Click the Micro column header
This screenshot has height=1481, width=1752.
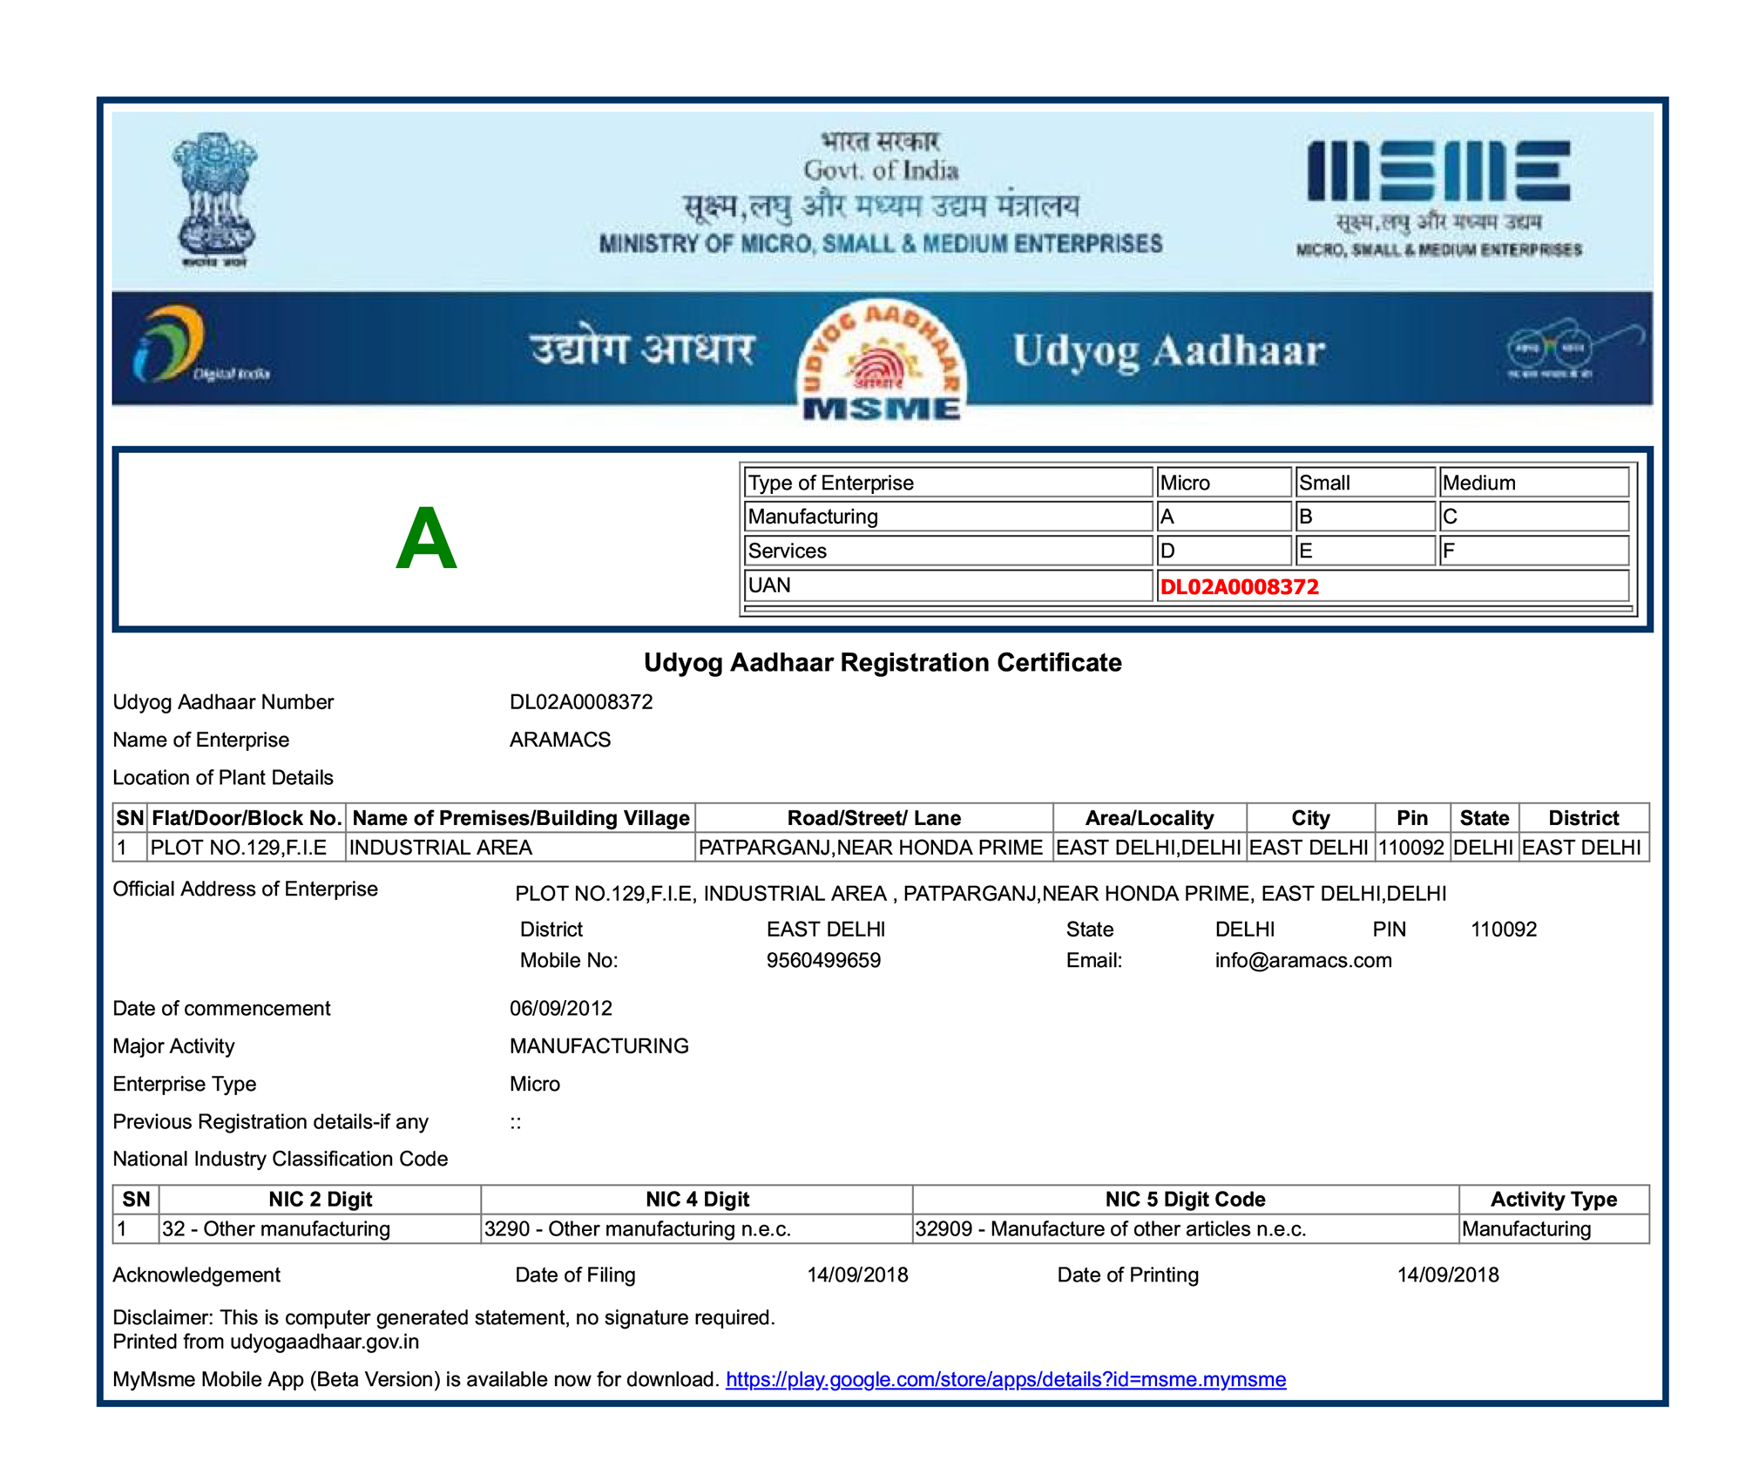(1223, 483)
